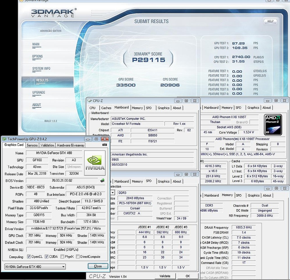Click the Driver Version field in GPU-Z

click(66, 228)
